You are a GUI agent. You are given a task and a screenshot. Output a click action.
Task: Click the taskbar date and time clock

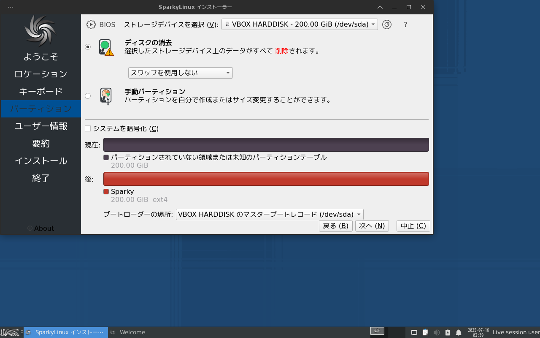coord(478,333)
